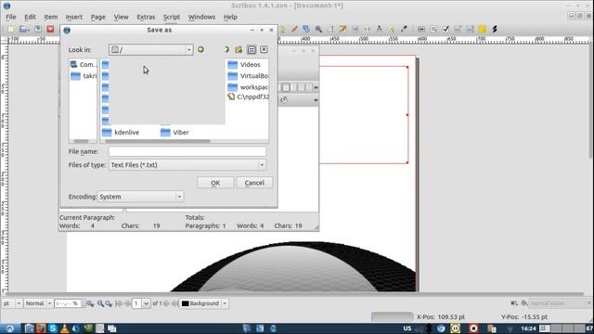Viewport: 594px width, 334px height.
Task: Insert a PDF link annotation
Action: [x=495, y=29]
